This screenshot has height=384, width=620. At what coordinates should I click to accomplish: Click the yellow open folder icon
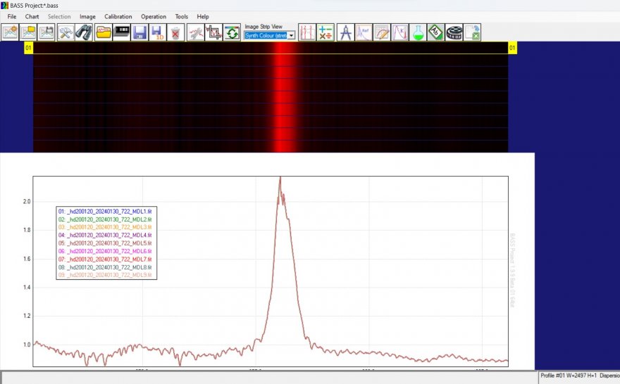[104, 32]
